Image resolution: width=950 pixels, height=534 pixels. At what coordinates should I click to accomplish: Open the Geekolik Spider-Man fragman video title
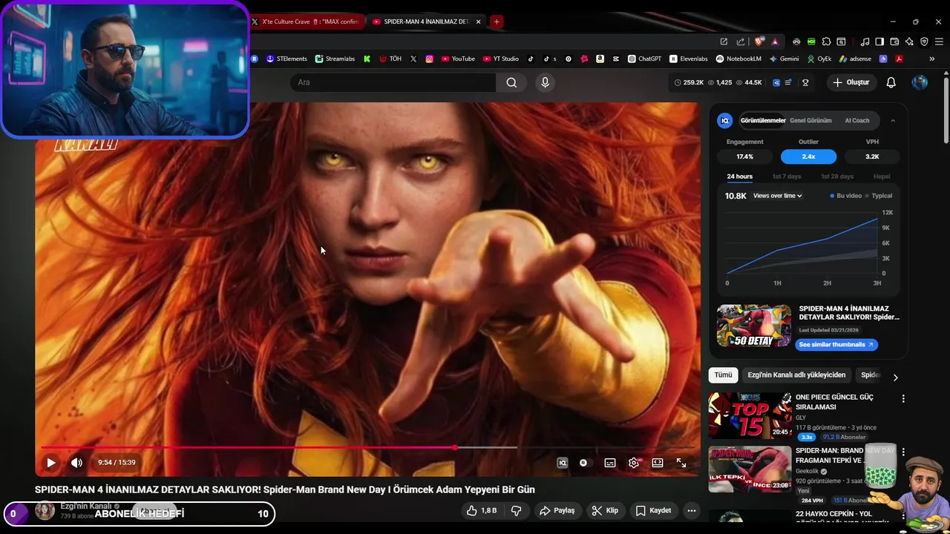(845, 455)
